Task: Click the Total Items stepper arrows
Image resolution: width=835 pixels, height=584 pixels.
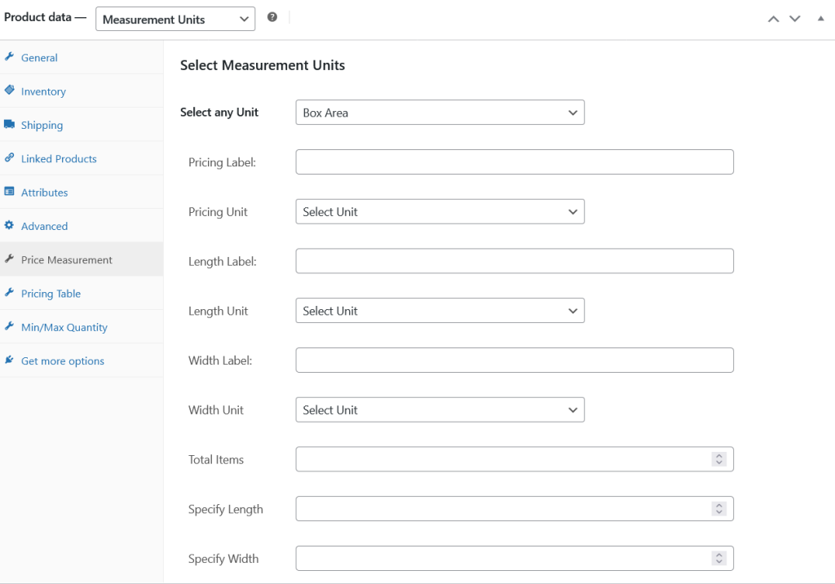Action: click(719, 460)
